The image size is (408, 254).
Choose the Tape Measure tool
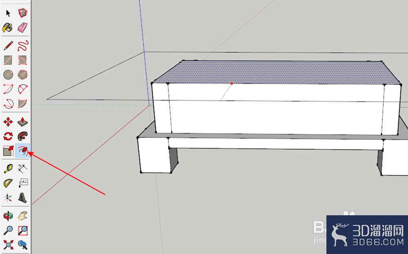tap(8, 169)
